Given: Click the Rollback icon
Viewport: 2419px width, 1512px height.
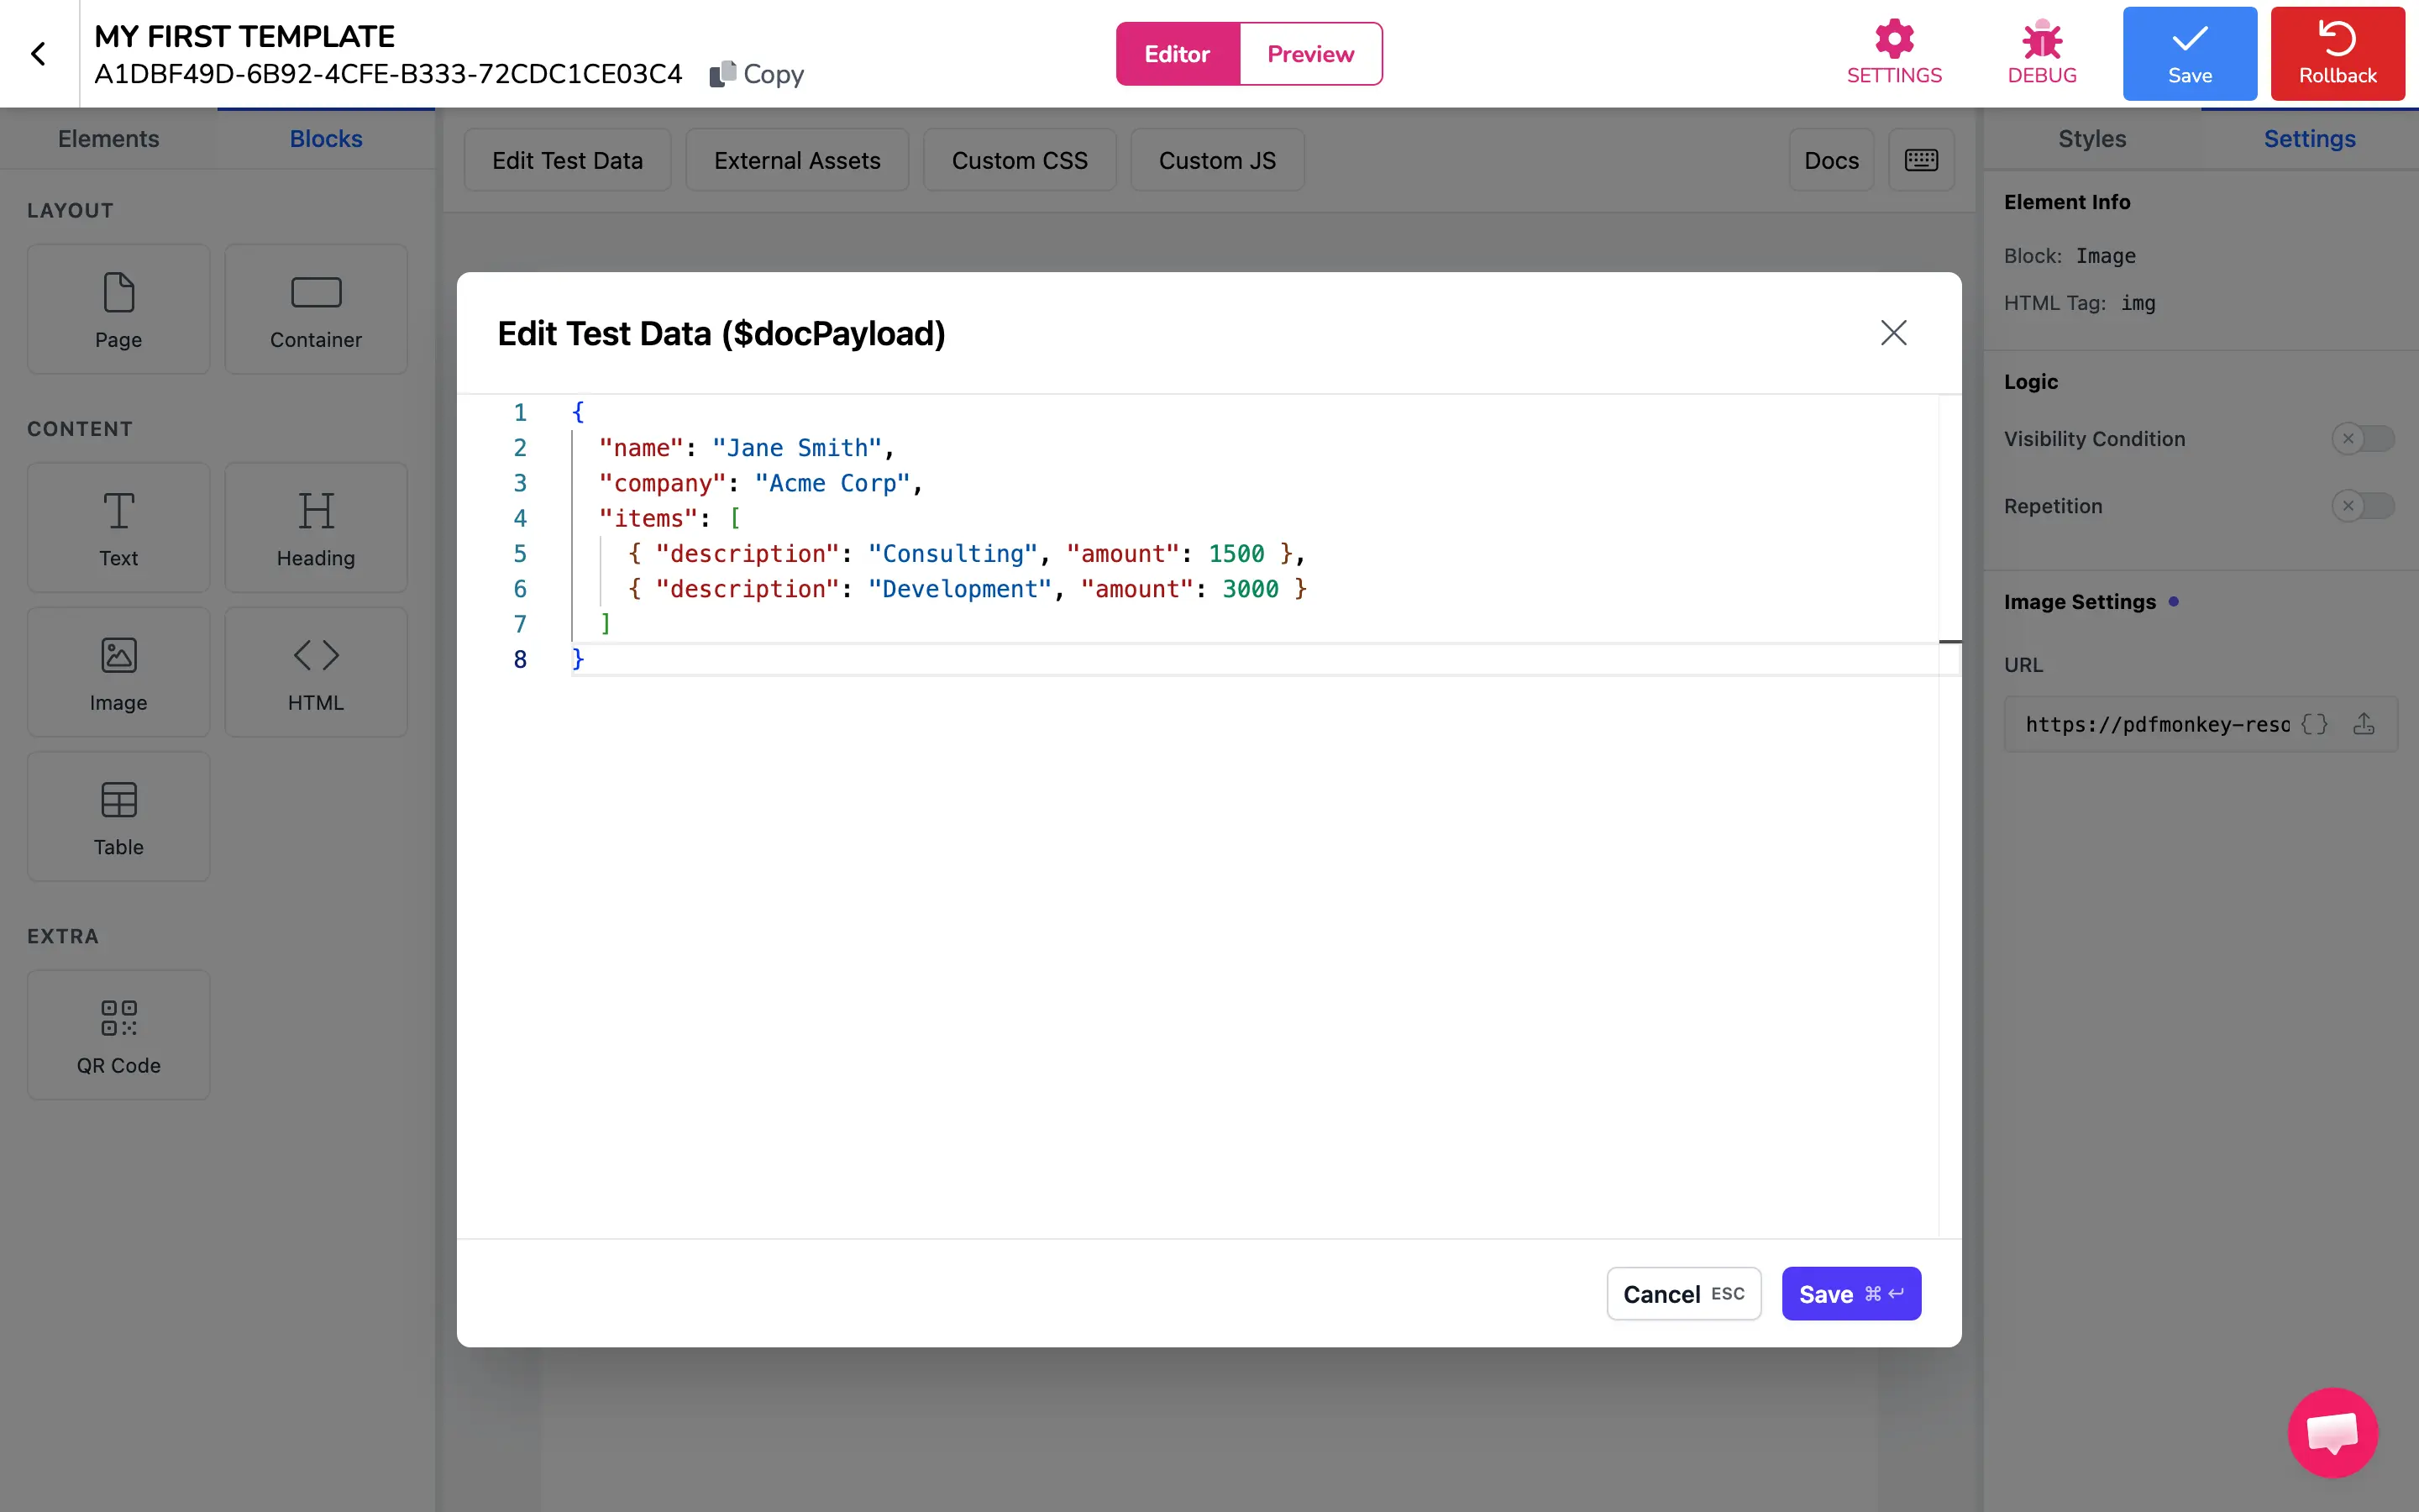Looking at the screenshot, I should pyautogui.click(x=2337, y=53).
